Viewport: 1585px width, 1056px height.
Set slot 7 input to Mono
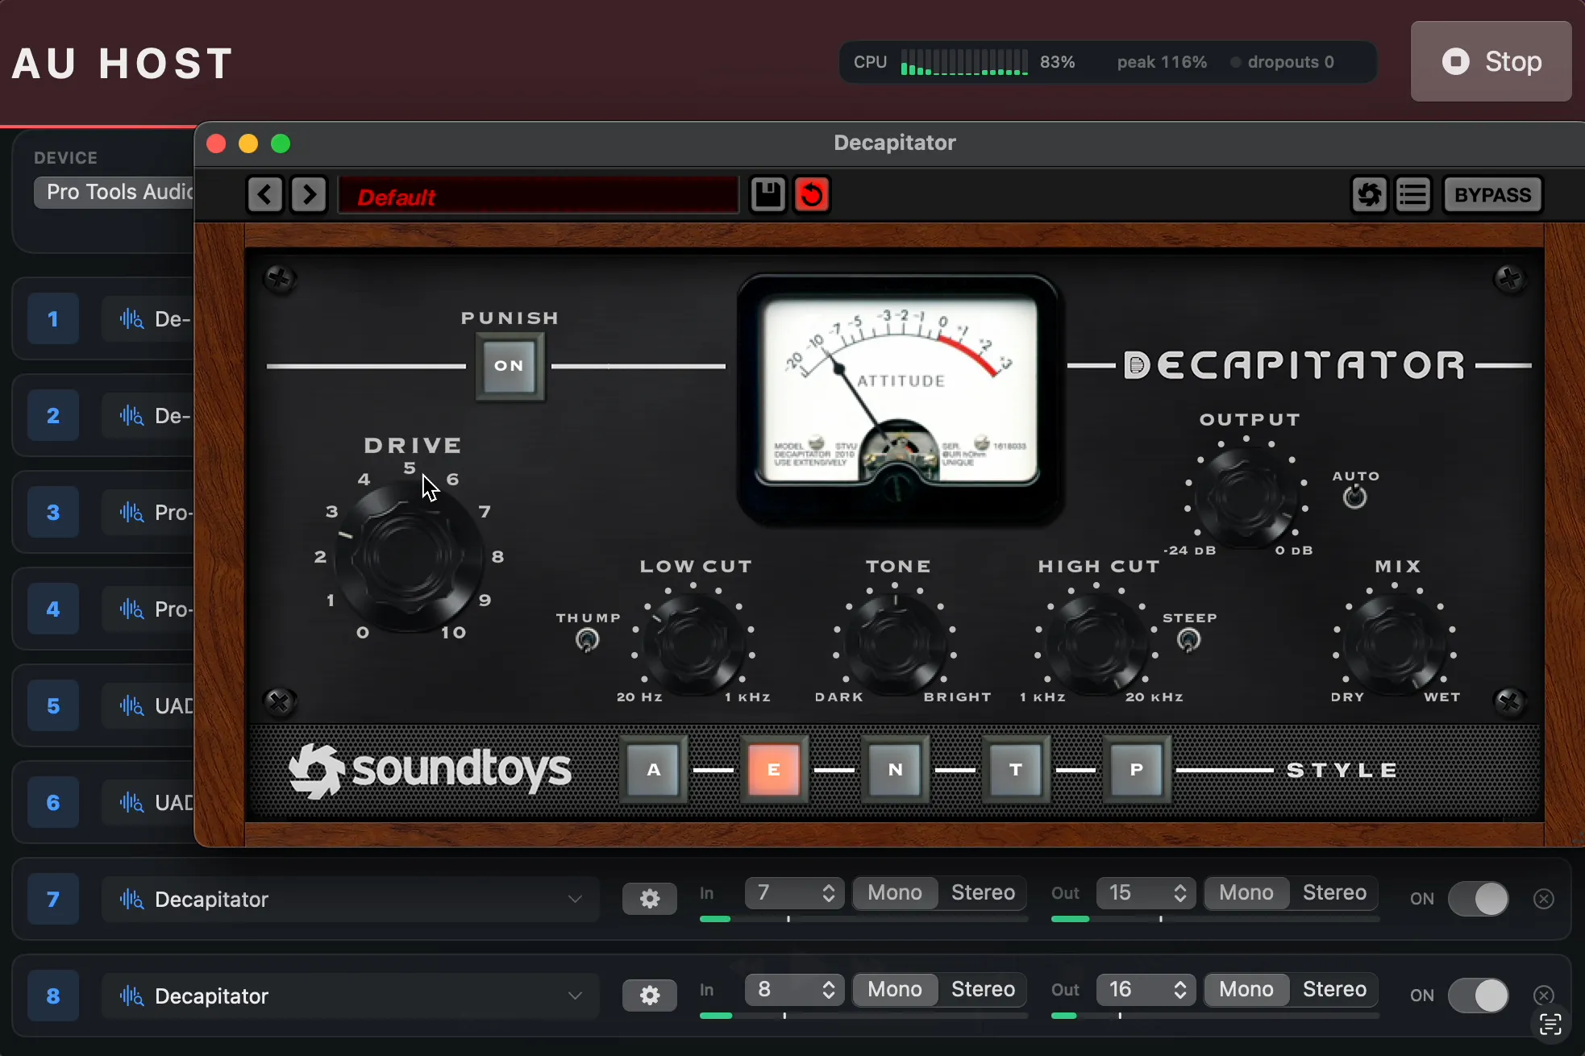[895, 893]
